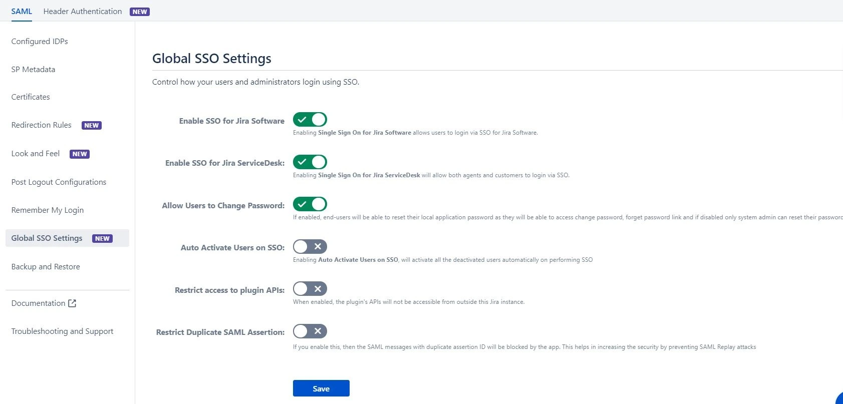Click the Enable SSO for Jira ServiceDesk label
Screen dimensions: 843x404
(x=225, y=163)
